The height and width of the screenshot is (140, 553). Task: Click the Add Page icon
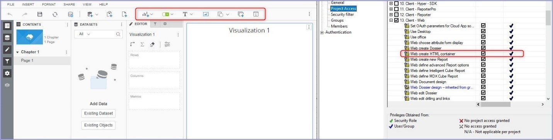tap(124, 14)
